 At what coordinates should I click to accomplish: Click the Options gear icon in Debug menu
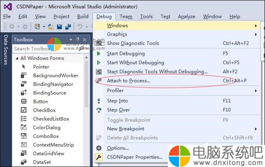pos(99,148)
